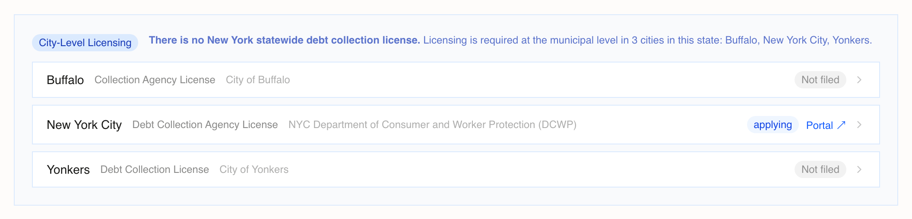Click the City of Yonkers agency text
Screen dimensions: 912x219
tap(254, 170)
